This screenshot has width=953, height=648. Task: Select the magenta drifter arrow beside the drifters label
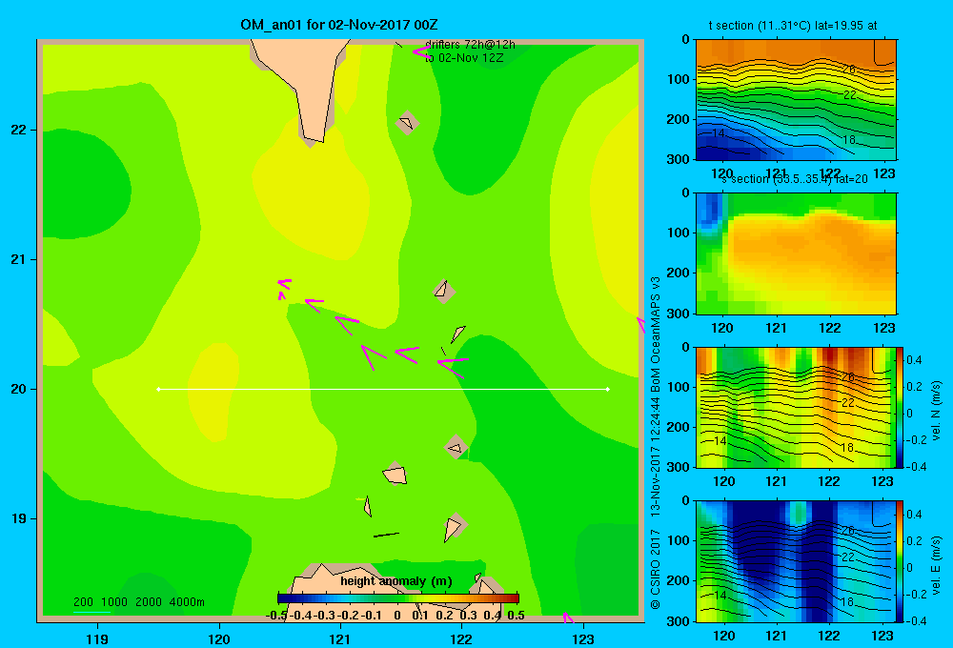pos(420,51)
